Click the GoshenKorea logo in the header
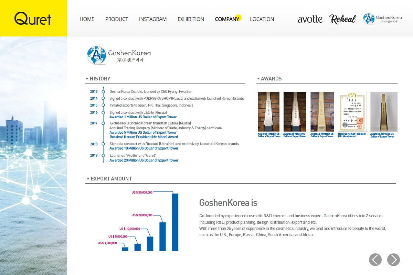The width and height of the screenshot is (413, 275). coord(382,19)
